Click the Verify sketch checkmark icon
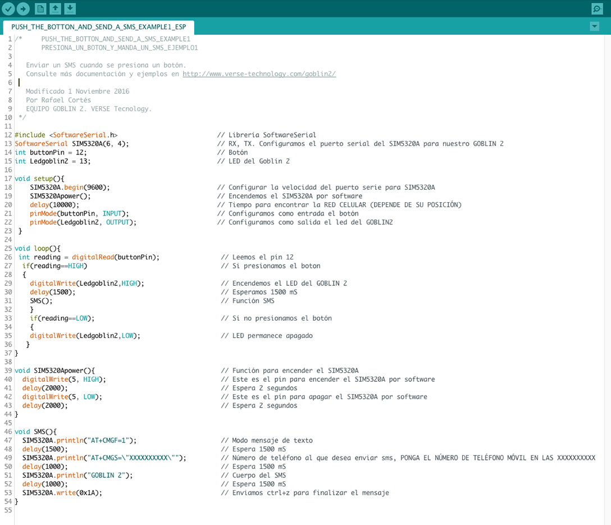This screenshot has width=611, height=525. [8, 8]
